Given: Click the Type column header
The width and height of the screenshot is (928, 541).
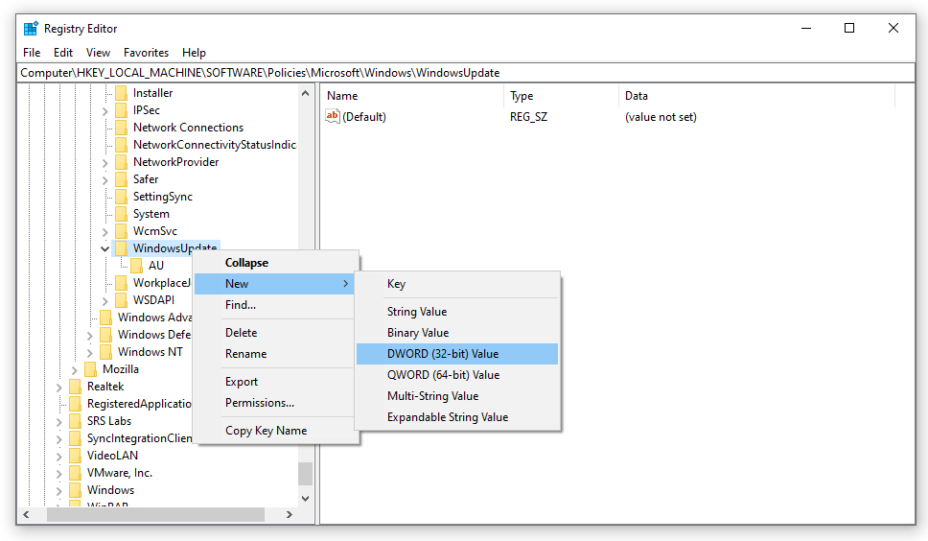Looking at the screenshot, I should pyautogui.click(x=561, y=96).
